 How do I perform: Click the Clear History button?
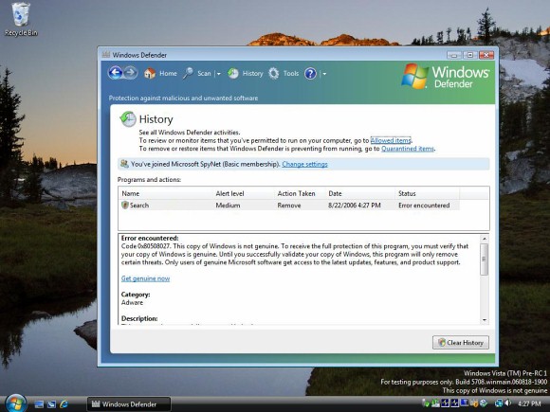click(x=461, y=342)
